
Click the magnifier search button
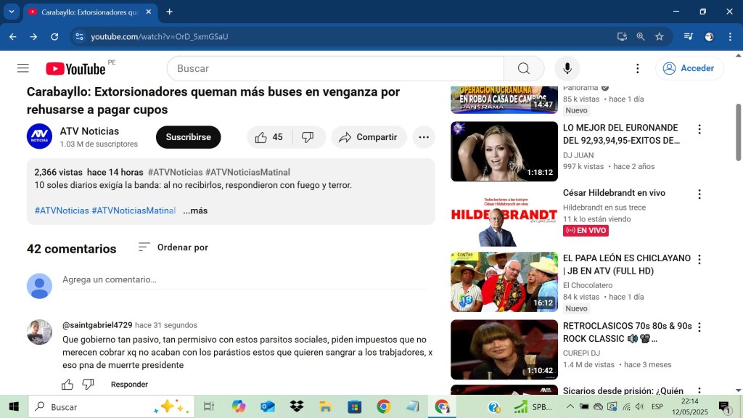coord(523,68)
